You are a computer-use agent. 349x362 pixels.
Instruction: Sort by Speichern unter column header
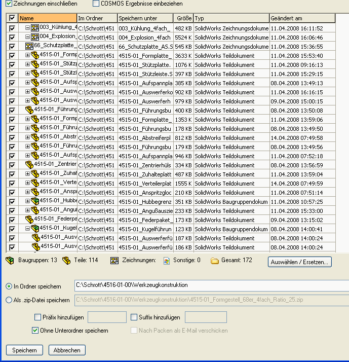[145, 18]
